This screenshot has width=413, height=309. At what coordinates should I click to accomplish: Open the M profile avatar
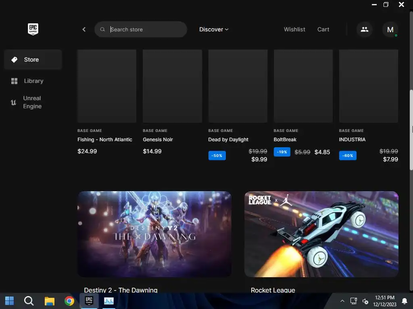[x=390, y=29]
